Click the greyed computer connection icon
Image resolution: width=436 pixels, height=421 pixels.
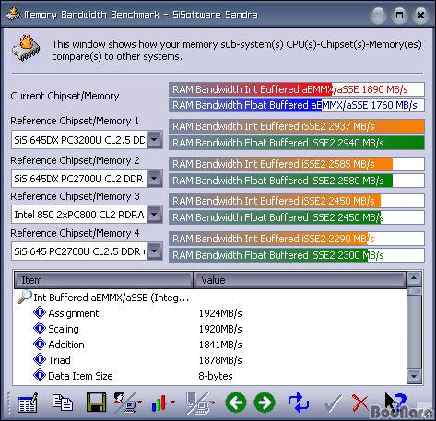tap(197, 403)
